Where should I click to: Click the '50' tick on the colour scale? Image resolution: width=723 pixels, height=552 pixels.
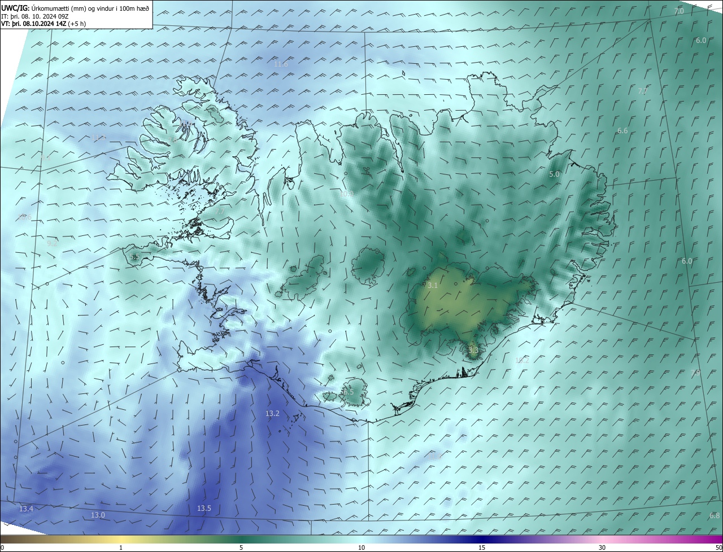coord(718,547)
